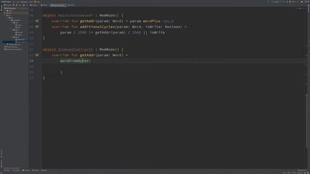Click the locate opened file target icon
This screenshot has height=174, width=310.
pos(14,5)
